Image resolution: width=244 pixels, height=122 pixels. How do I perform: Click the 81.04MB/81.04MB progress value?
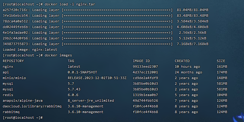click(192, 10)
